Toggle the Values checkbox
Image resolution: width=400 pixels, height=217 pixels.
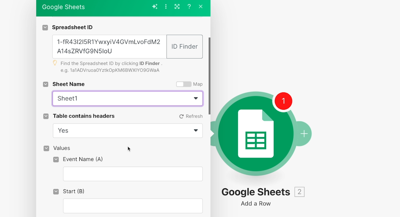(46, 148)
